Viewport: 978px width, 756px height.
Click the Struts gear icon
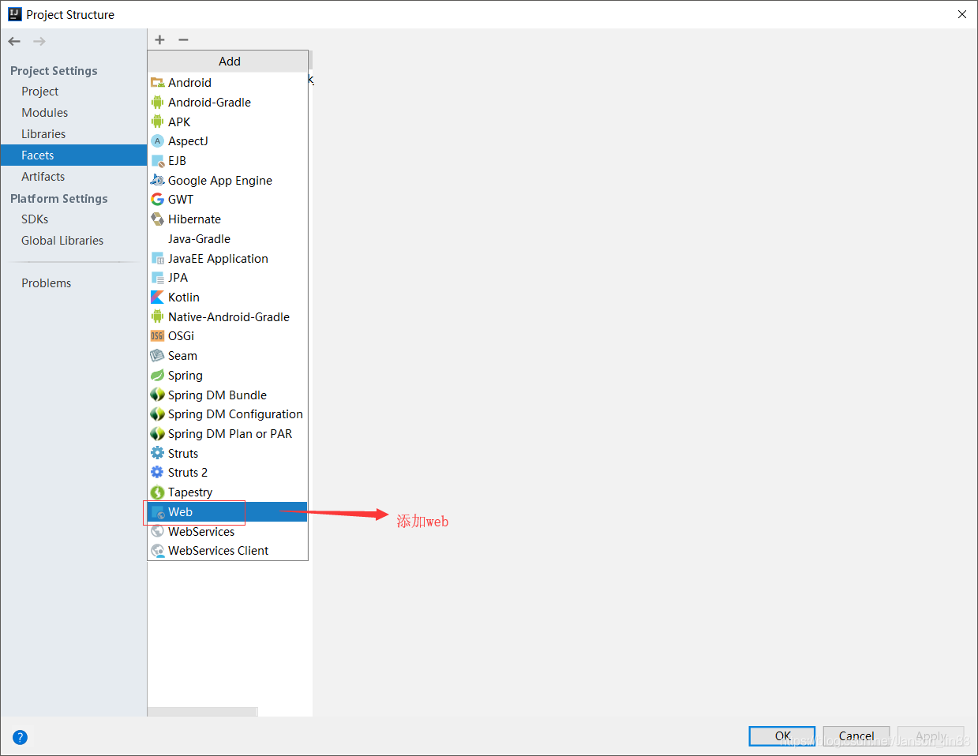coord(157,453)
